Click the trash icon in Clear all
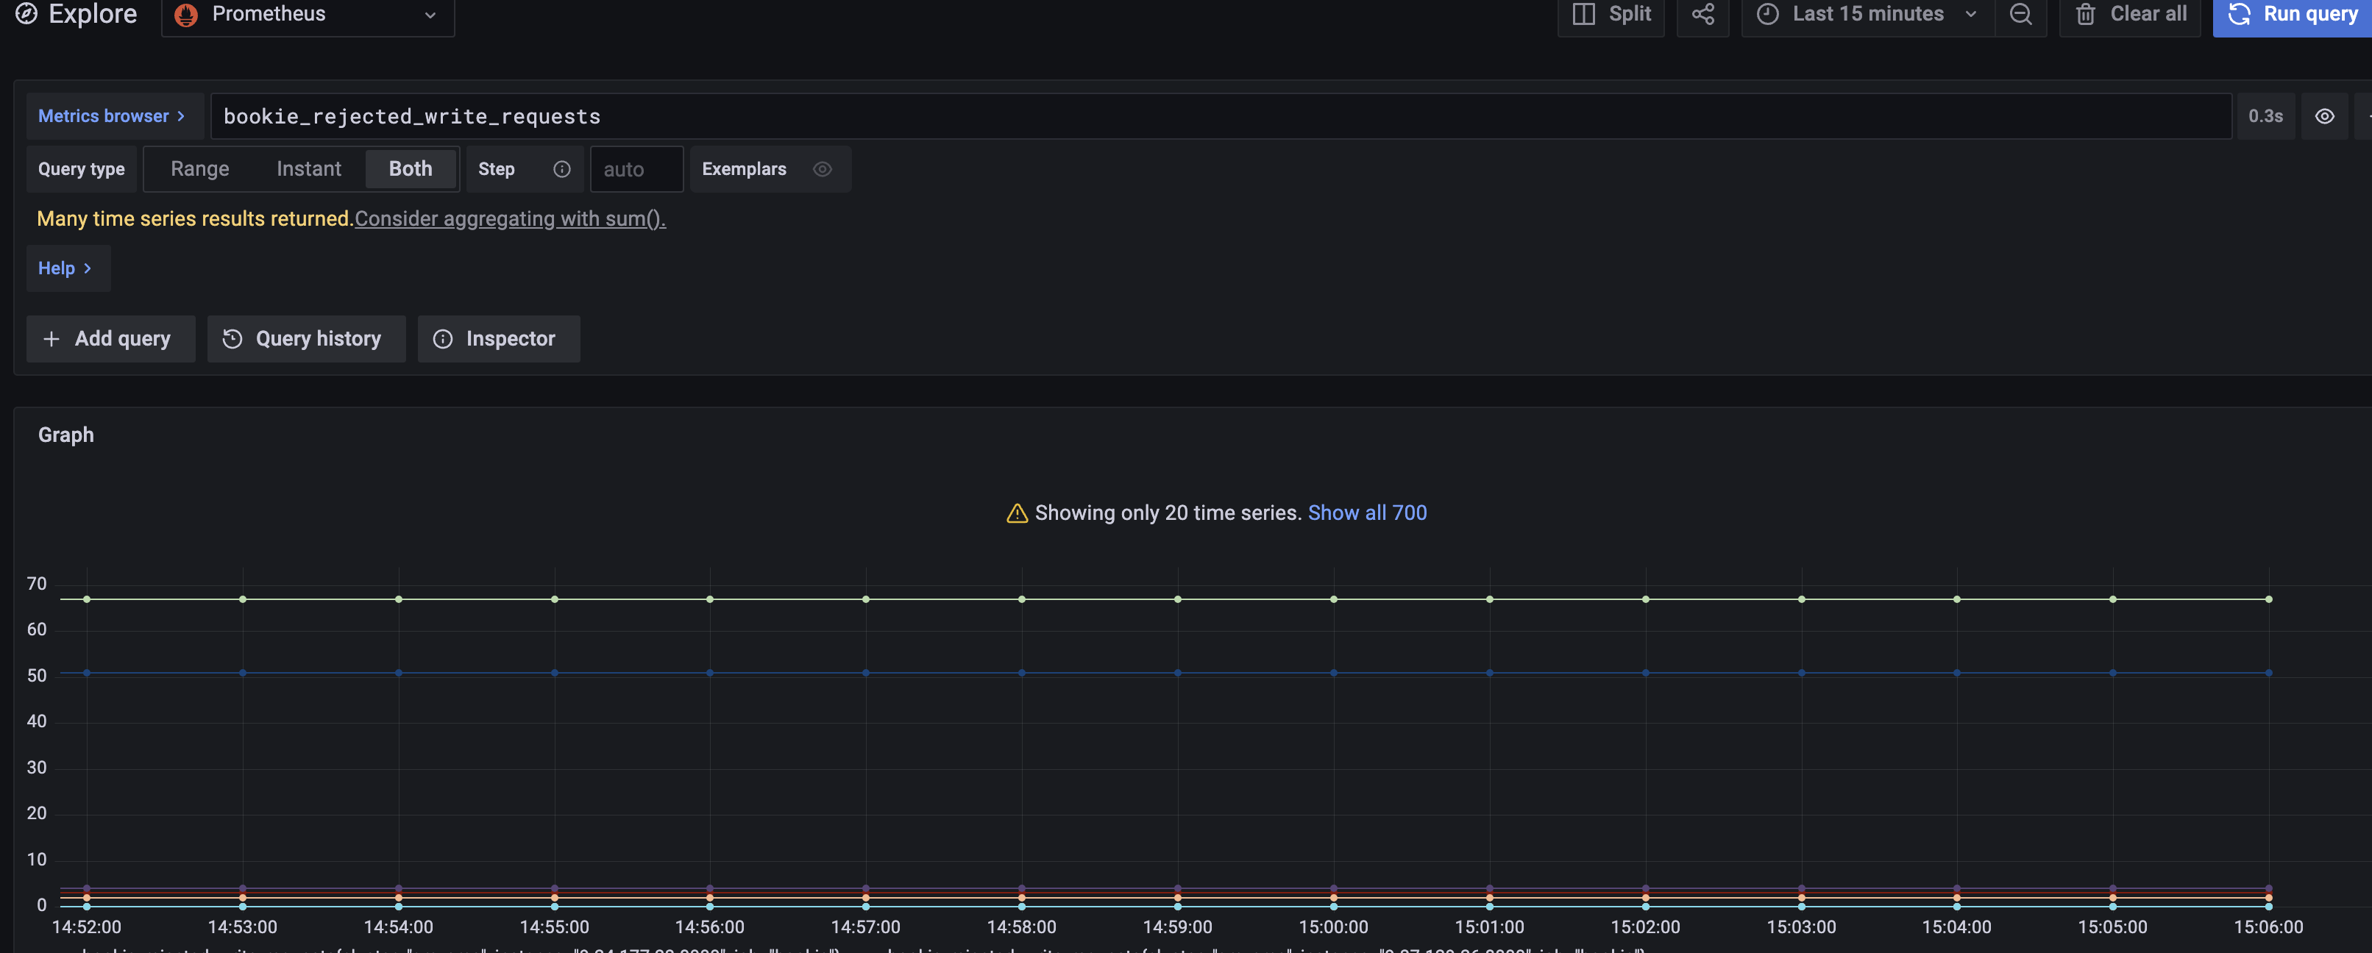This screenshot has height=953, width=2372. point(2086,14)
